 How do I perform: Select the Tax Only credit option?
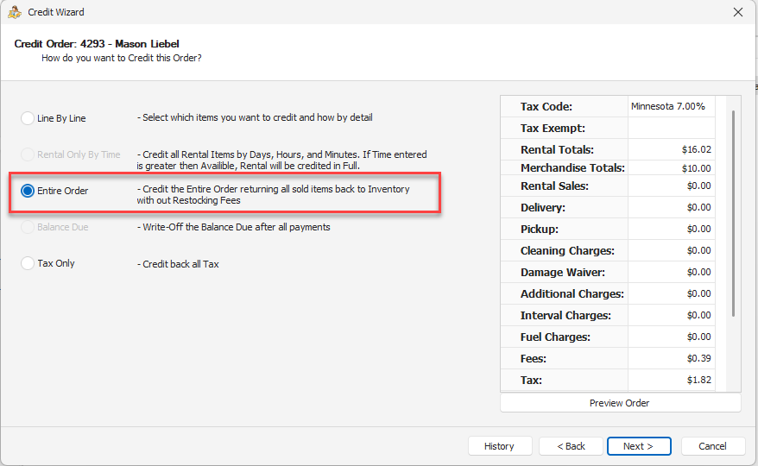(x=28, y=263)
